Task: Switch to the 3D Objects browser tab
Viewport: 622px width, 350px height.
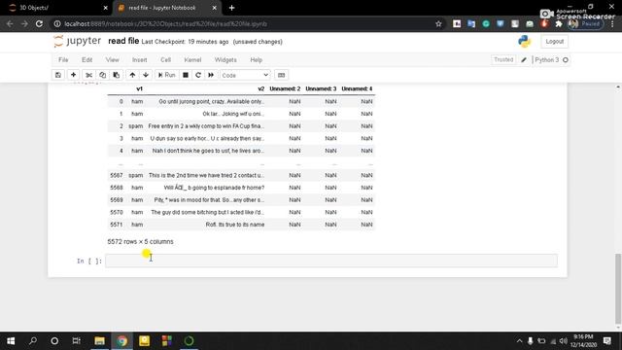Action: [55, 8]
